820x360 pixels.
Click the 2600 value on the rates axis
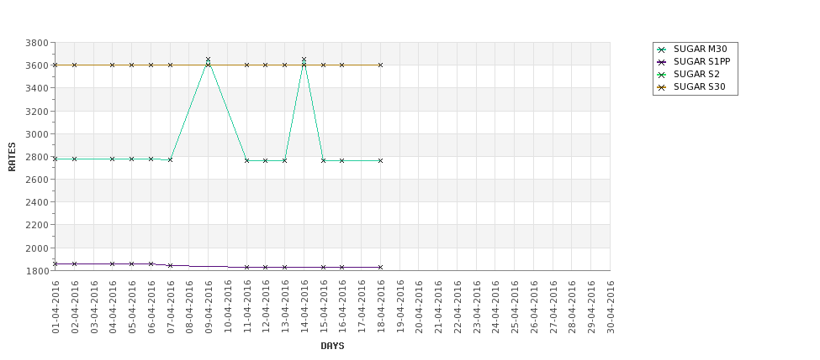pos(37,180)
